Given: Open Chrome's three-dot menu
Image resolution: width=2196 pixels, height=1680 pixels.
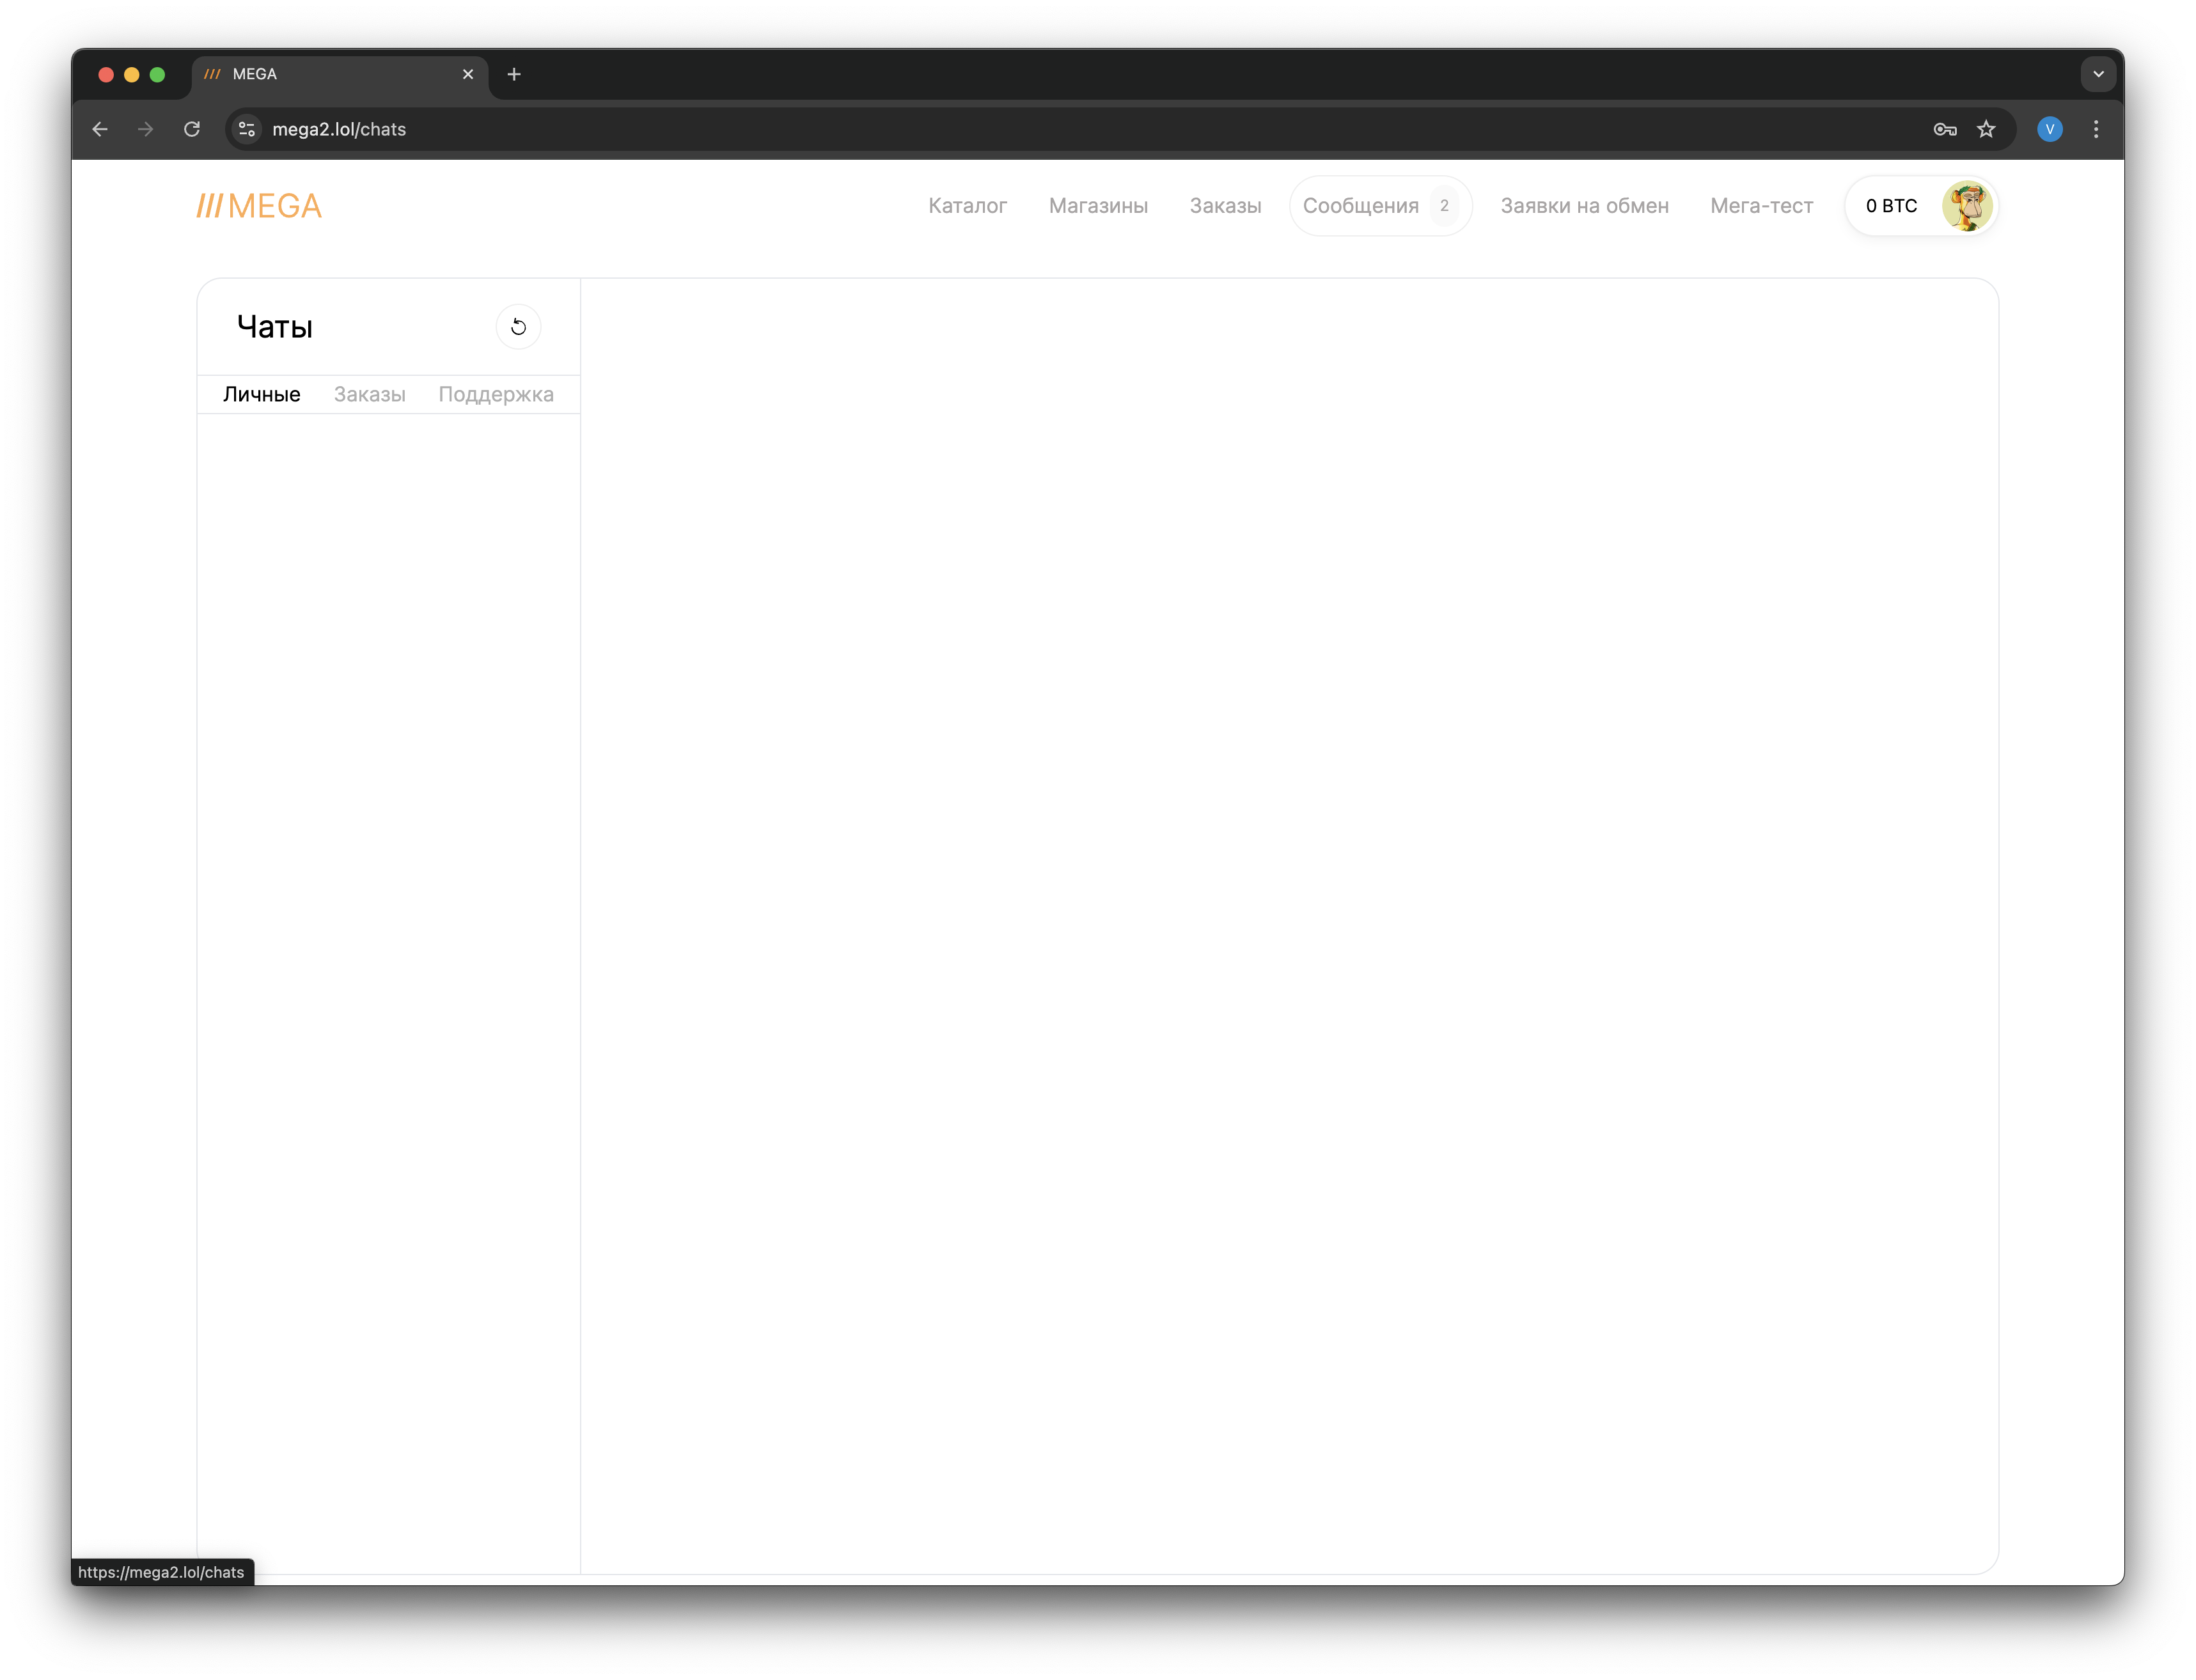Looking at the screenshot, I should [x=2095, y=129].
